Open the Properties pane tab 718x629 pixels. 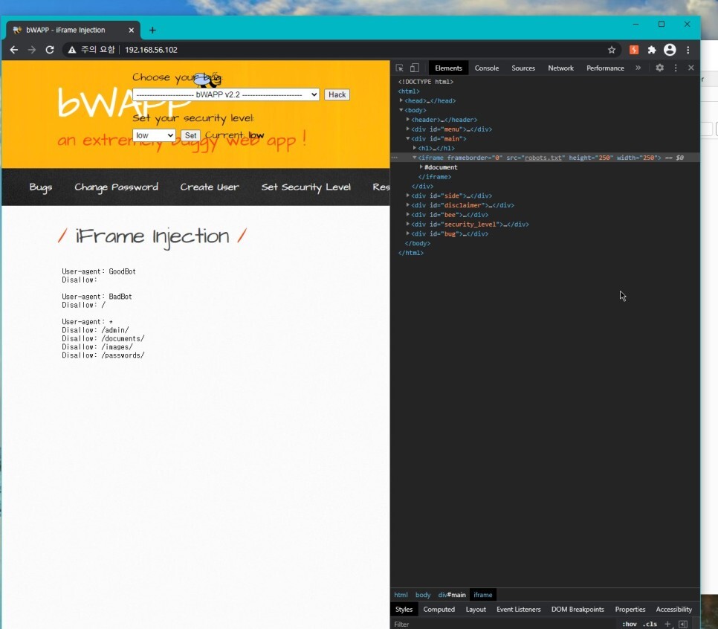pyautogui.click(x=630, y=610)
